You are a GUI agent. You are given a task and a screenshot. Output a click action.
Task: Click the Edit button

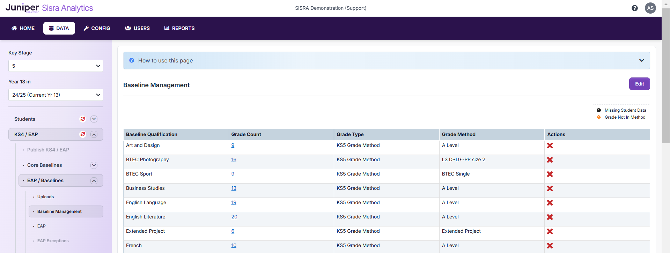tap(639, 84)
